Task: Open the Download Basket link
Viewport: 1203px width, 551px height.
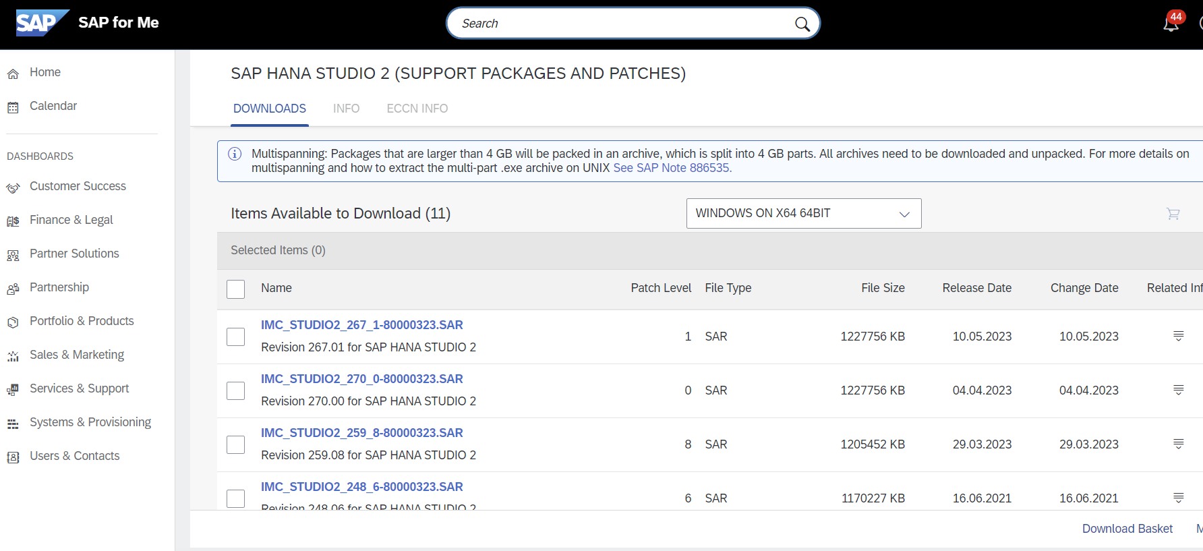Action: [x=1127, y=529]
